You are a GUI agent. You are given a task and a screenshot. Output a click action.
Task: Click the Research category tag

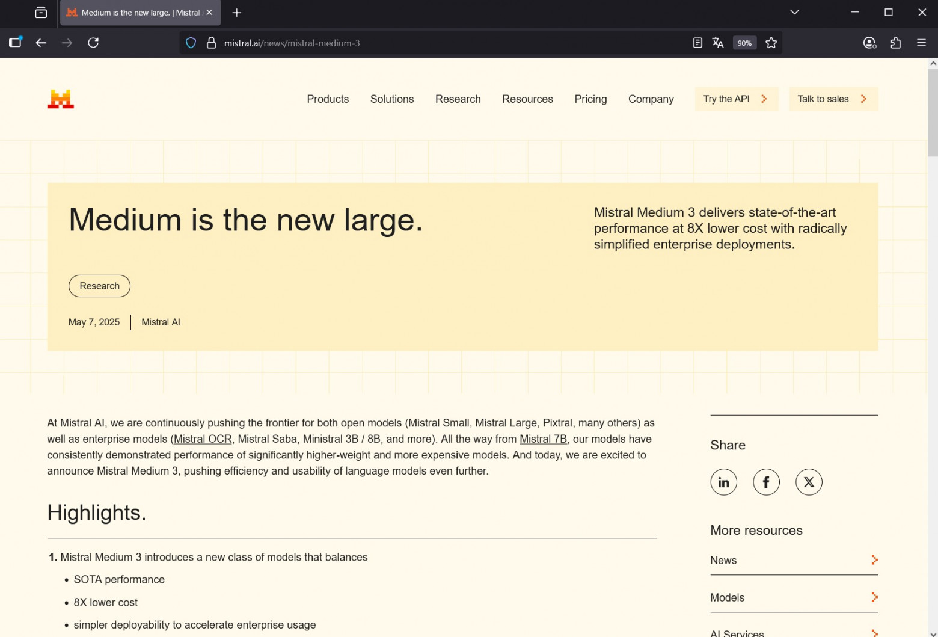click(x=99, y=286)
